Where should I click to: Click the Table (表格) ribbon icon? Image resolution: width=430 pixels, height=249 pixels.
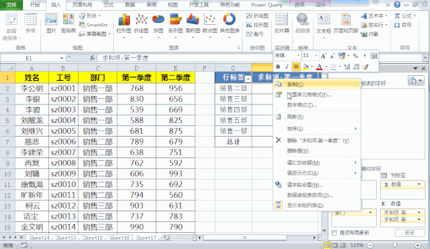(x=30, y=24)
